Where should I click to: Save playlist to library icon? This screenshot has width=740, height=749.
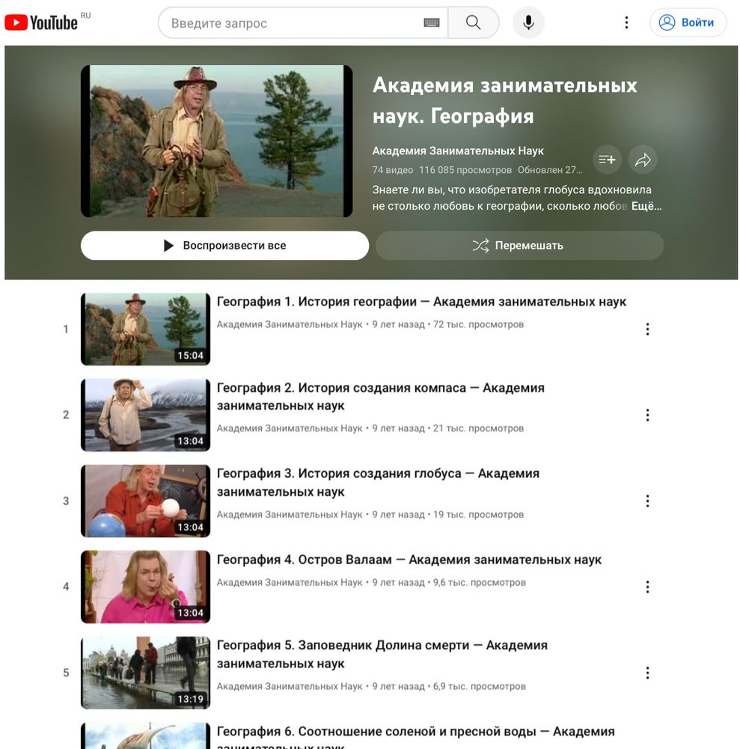coord(607,160)
